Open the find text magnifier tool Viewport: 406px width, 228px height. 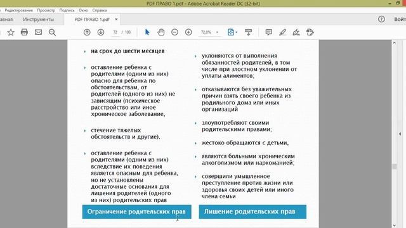tap(52, 32)
